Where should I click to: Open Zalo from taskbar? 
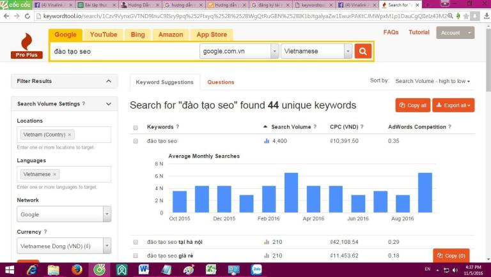point(256,270)
